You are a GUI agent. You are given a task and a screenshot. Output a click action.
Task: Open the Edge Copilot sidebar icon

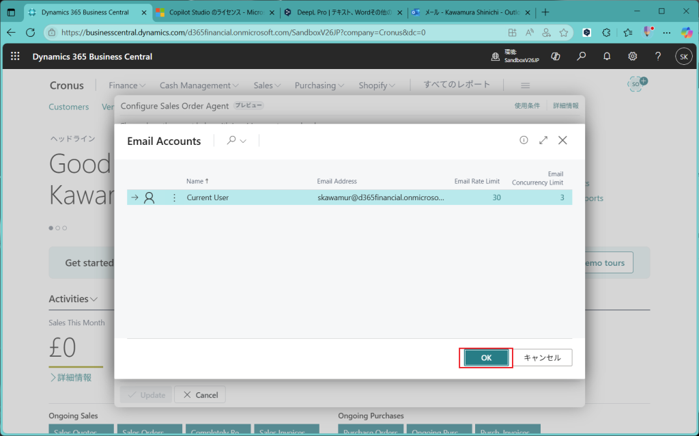687,32
